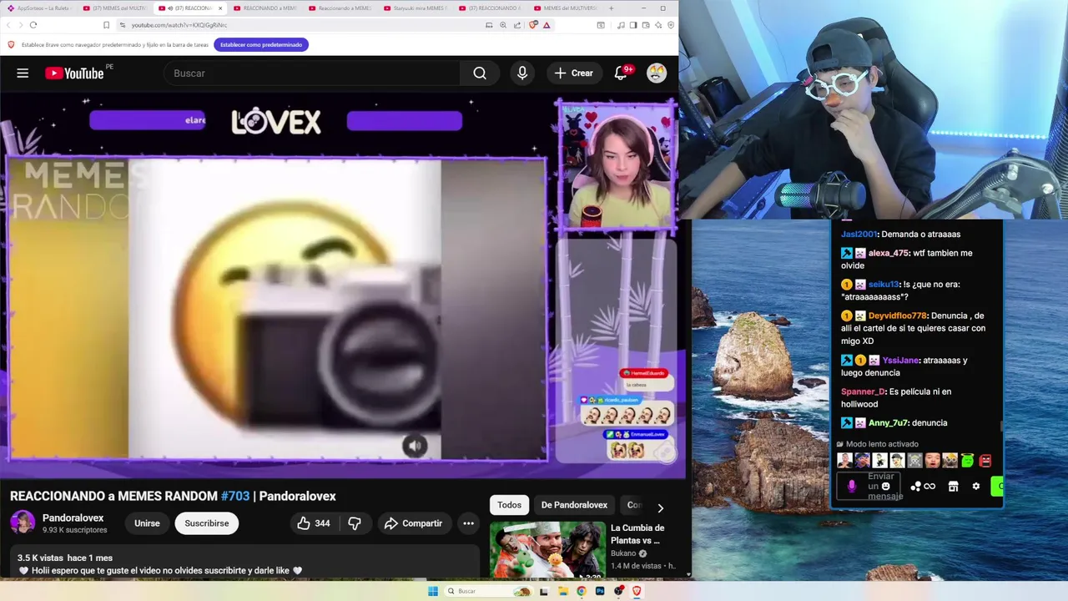Click the Crear button
The image size is (1068, 601).
tap(573, 73)
